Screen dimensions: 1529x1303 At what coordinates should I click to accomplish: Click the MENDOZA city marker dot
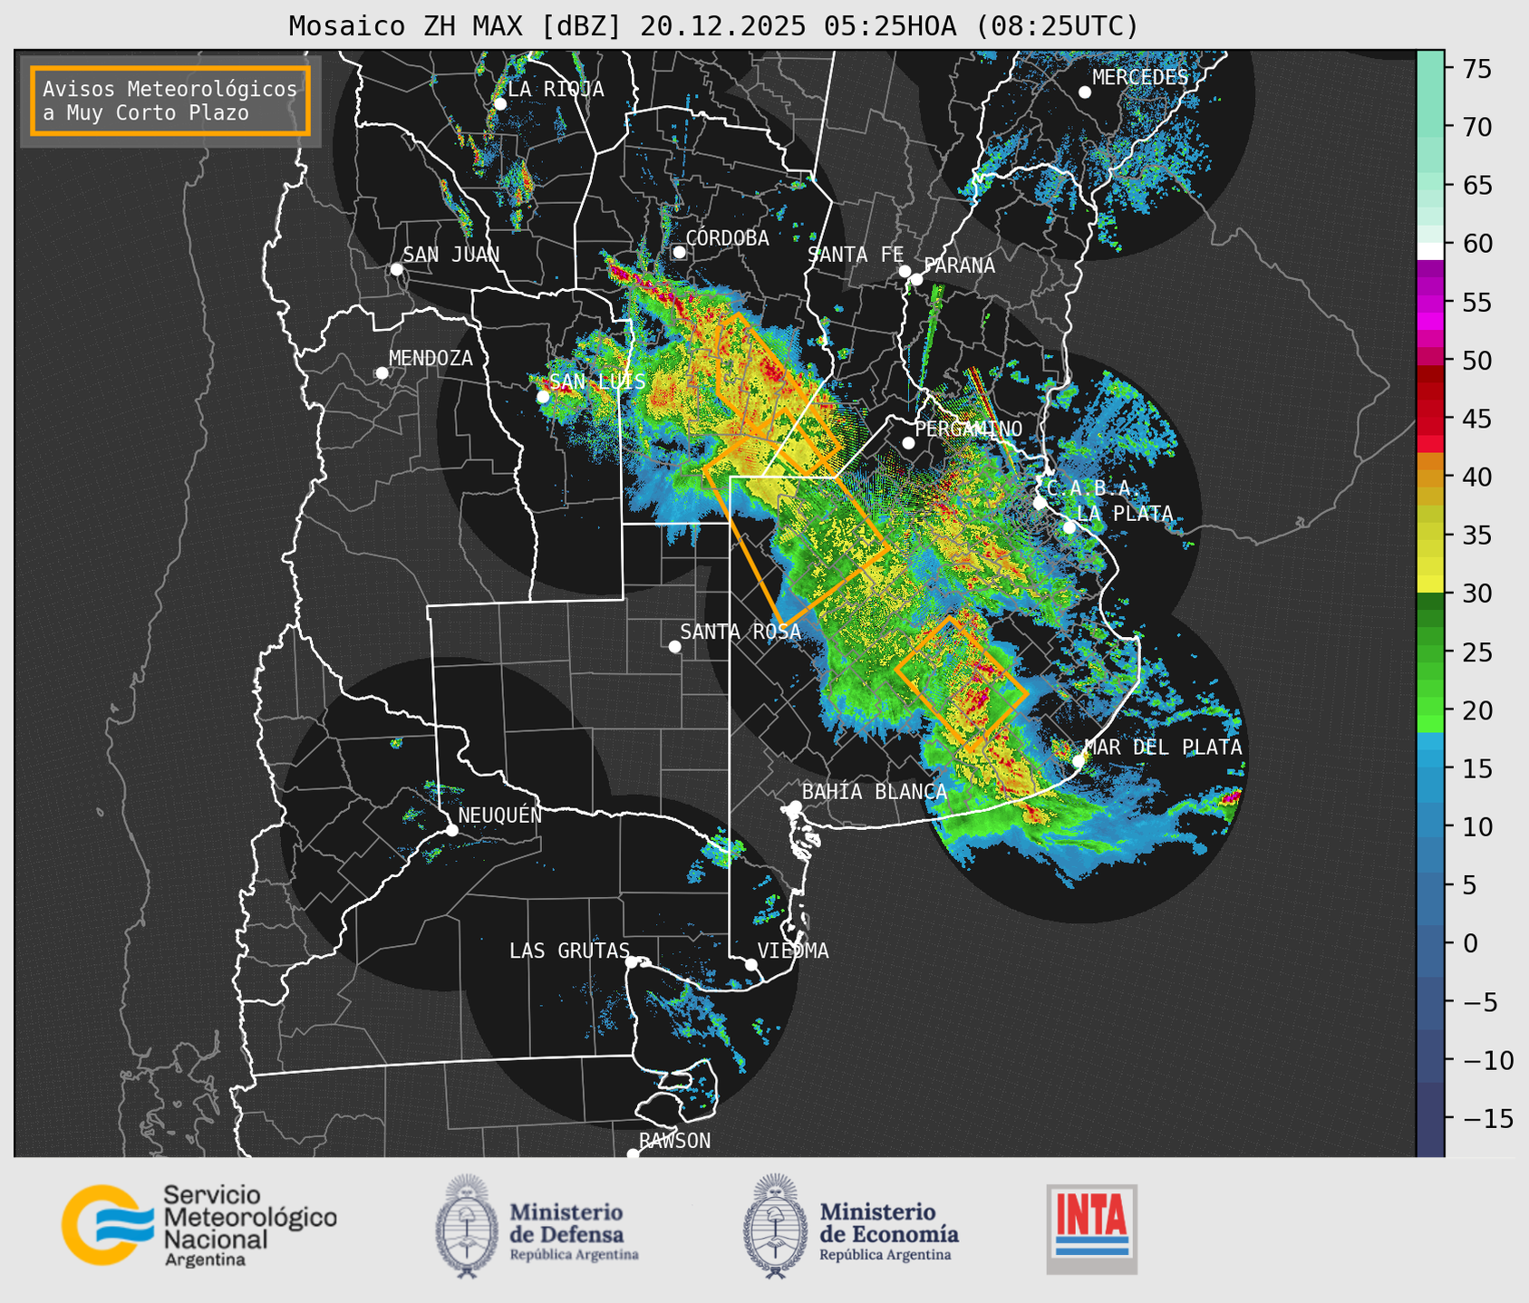click(382, 373)
